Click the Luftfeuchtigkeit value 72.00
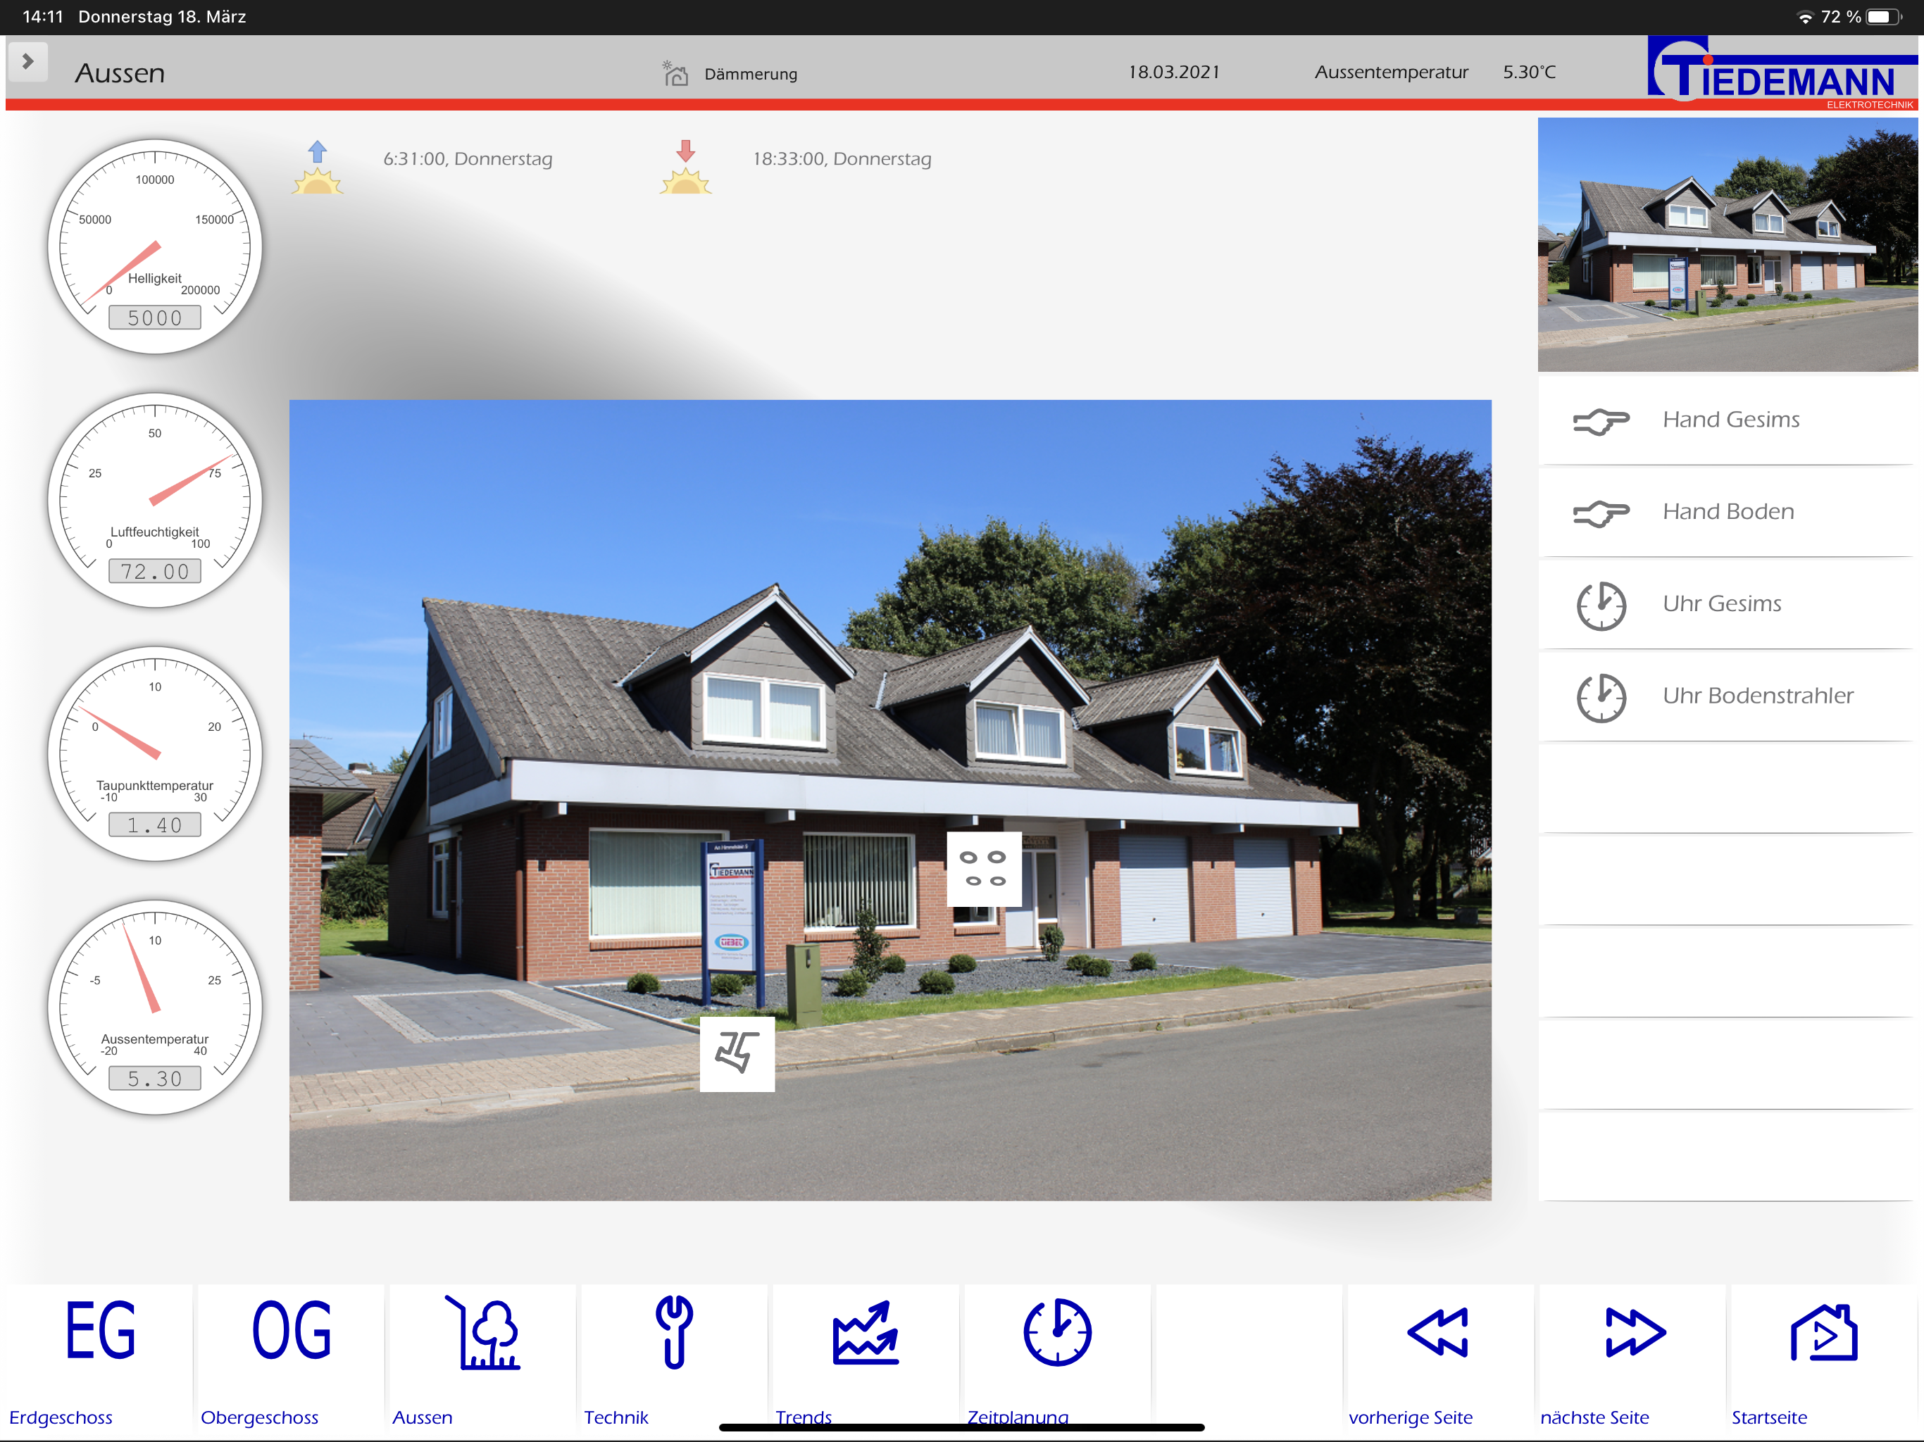 click(x=155, y=572)
